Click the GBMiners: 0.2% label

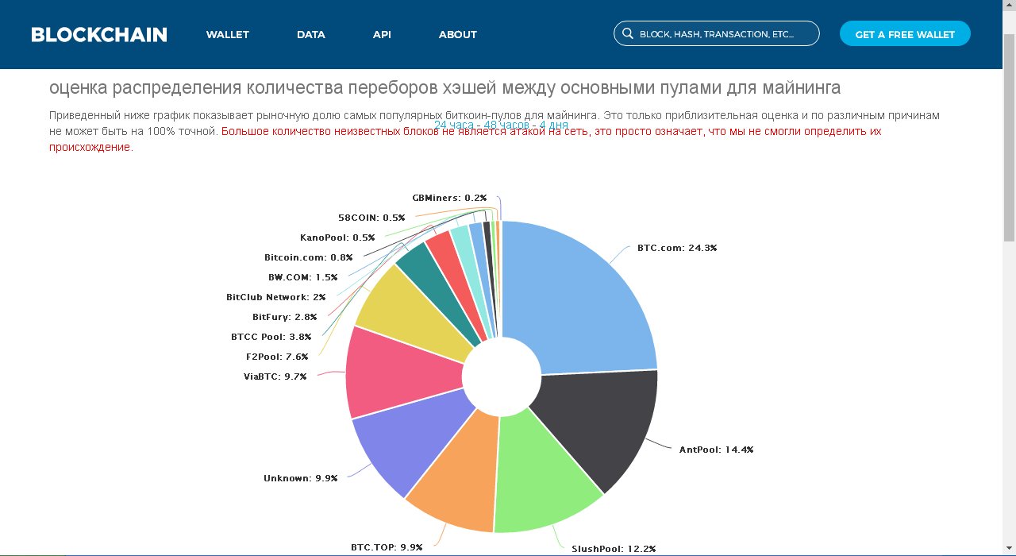tap(449, 198)
